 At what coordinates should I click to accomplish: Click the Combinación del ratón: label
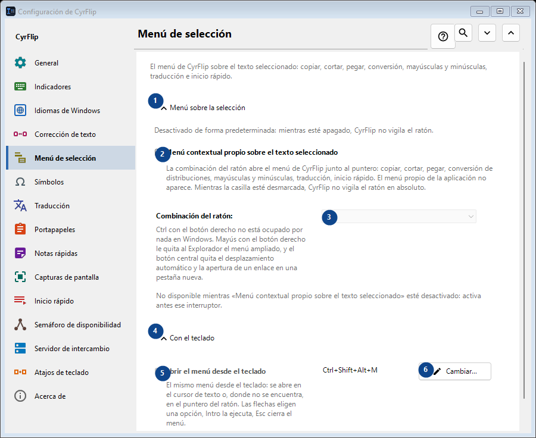[x=194, y=216]
